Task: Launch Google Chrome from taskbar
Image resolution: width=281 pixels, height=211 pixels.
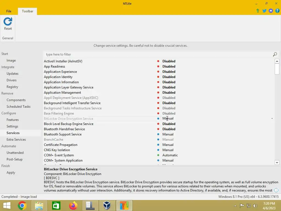Action: [22, 206]
